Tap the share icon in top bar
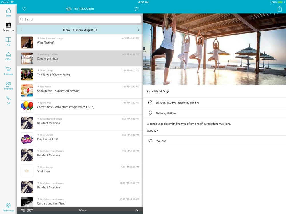The width and height of the screenshot is (286, 214). [x=279, y=9]
